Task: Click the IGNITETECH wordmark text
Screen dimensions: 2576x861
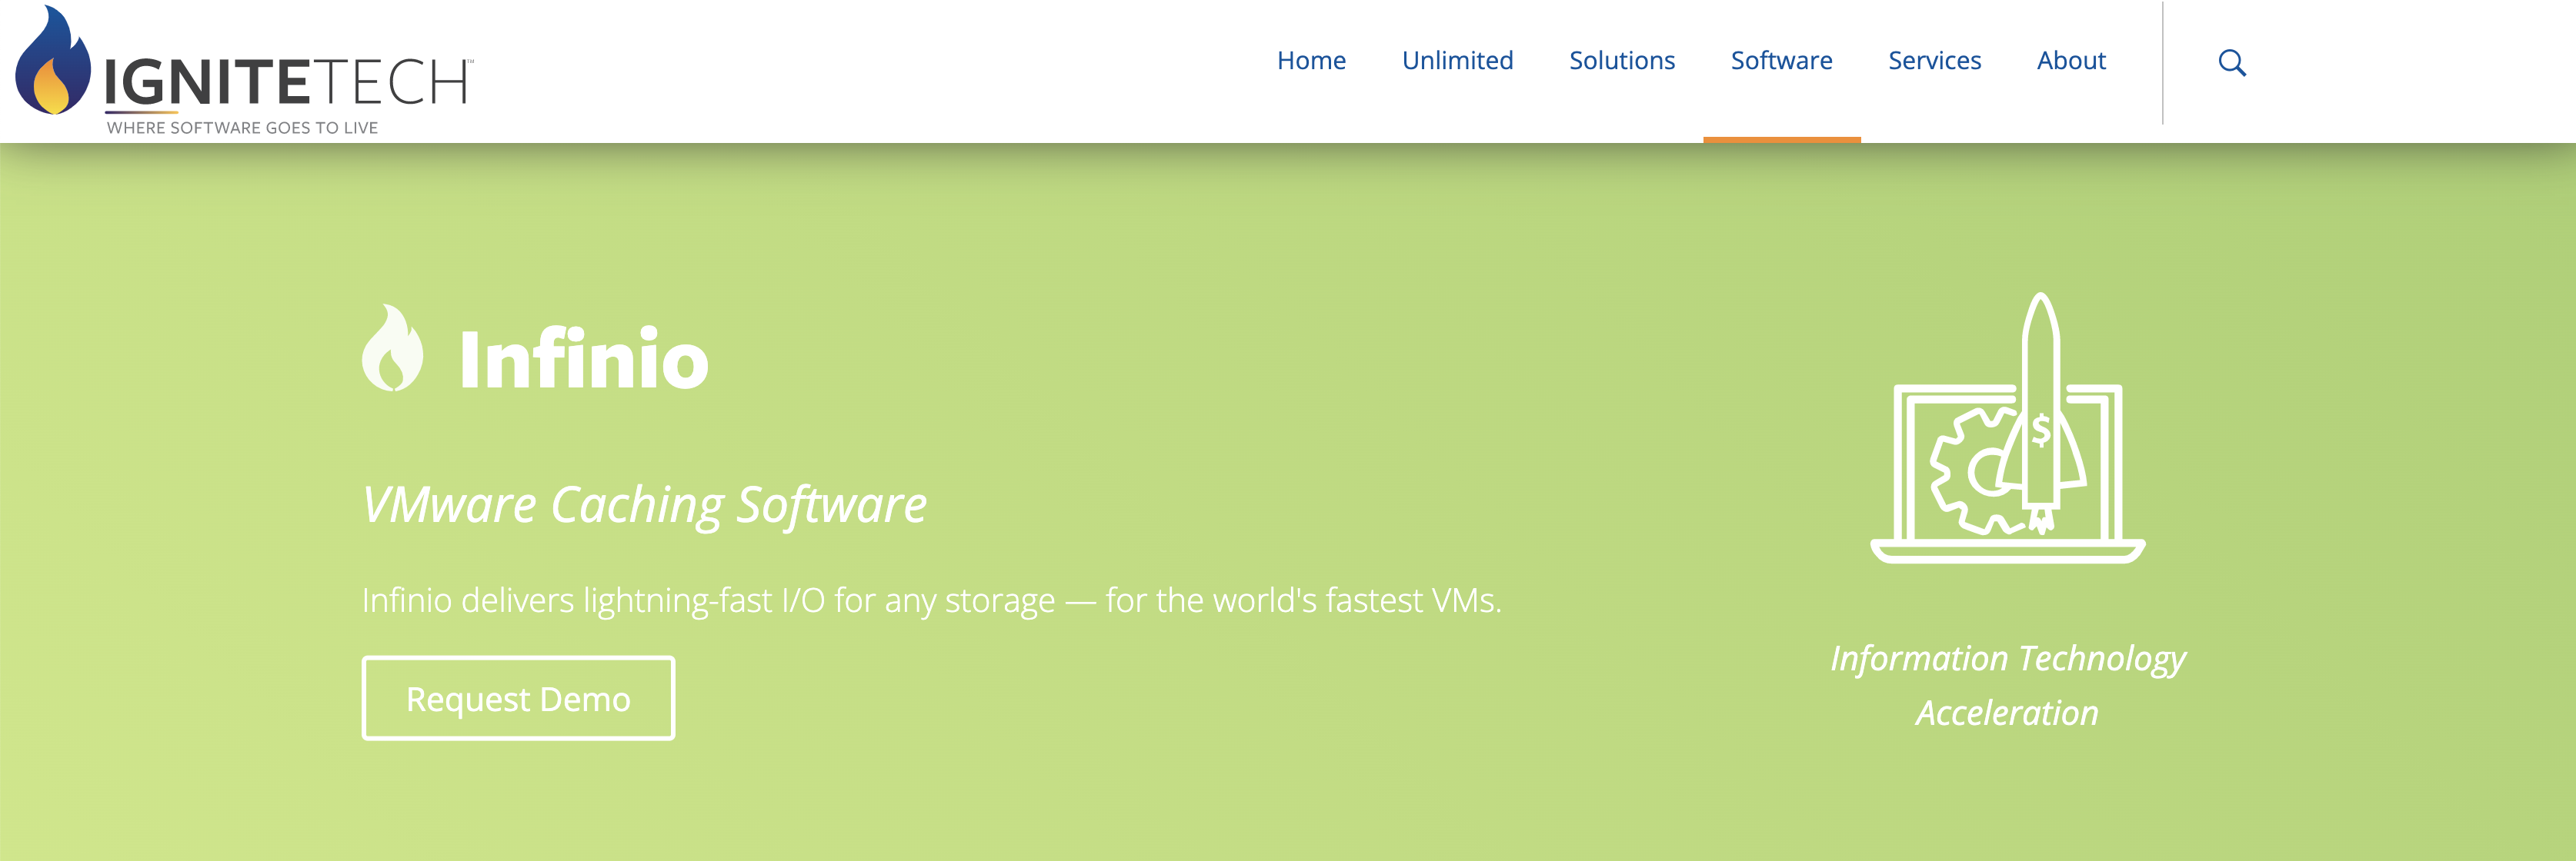Action: [286, 82]
